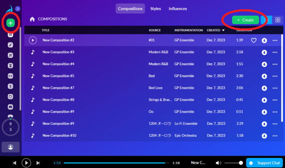This screenshot has width=285, height=168.
Task: Open the user account icon in sidebar
Action: (x=10, y=147)
